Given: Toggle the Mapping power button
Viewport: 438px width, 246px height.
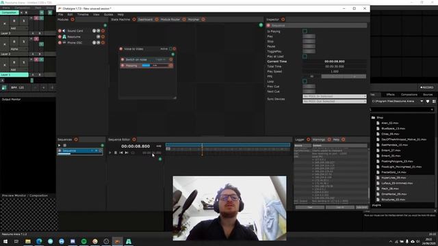Looking at the screenshot, I should [x=123, y=66].
